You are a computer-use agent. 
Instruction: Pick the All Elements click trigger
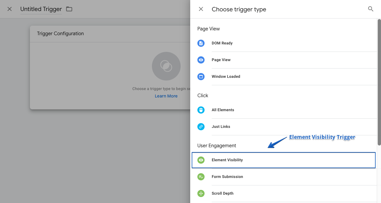click(x=223, y=110)
